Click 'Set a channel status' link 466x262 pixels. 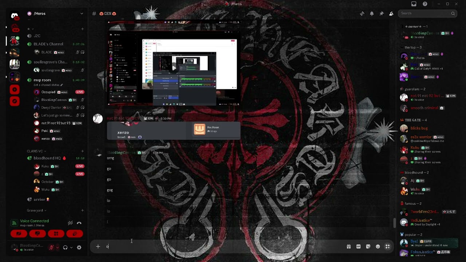48,85
